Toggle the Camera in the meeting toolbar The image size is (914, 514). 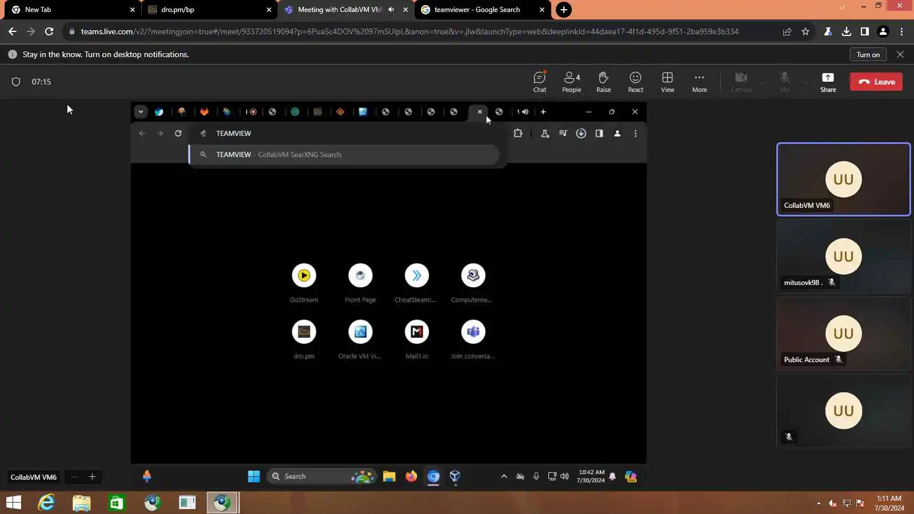741,82
